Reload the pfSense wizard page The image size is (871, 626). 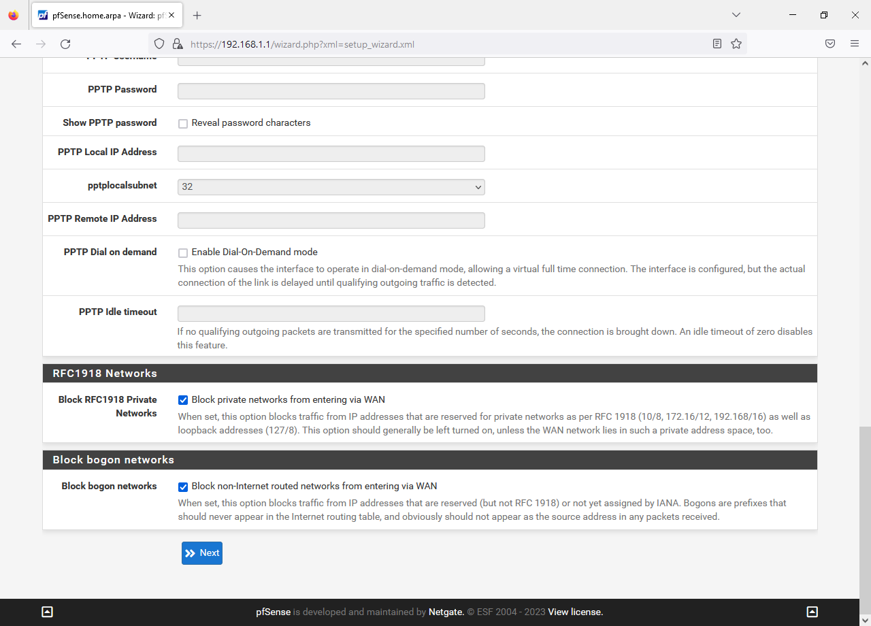tap(65, 44)
